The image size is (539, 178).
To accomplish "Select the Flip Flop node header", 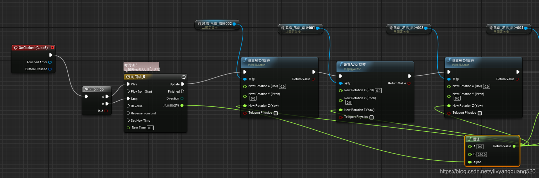I will click(97, 89).
